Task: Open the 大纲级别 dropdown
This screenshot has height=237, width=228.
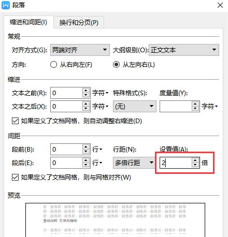Action: tap(184, 50)
